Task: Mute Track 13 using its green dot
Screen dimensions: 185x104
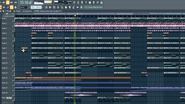Action: 13,81
